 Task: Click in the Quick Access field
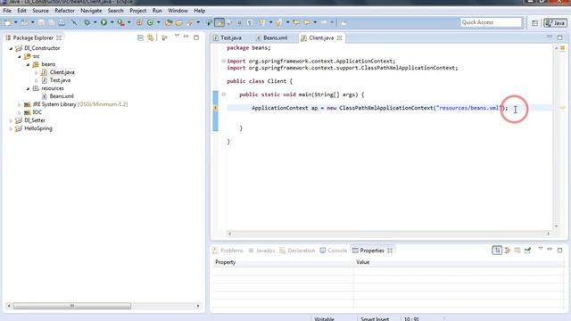coord(491,22)
